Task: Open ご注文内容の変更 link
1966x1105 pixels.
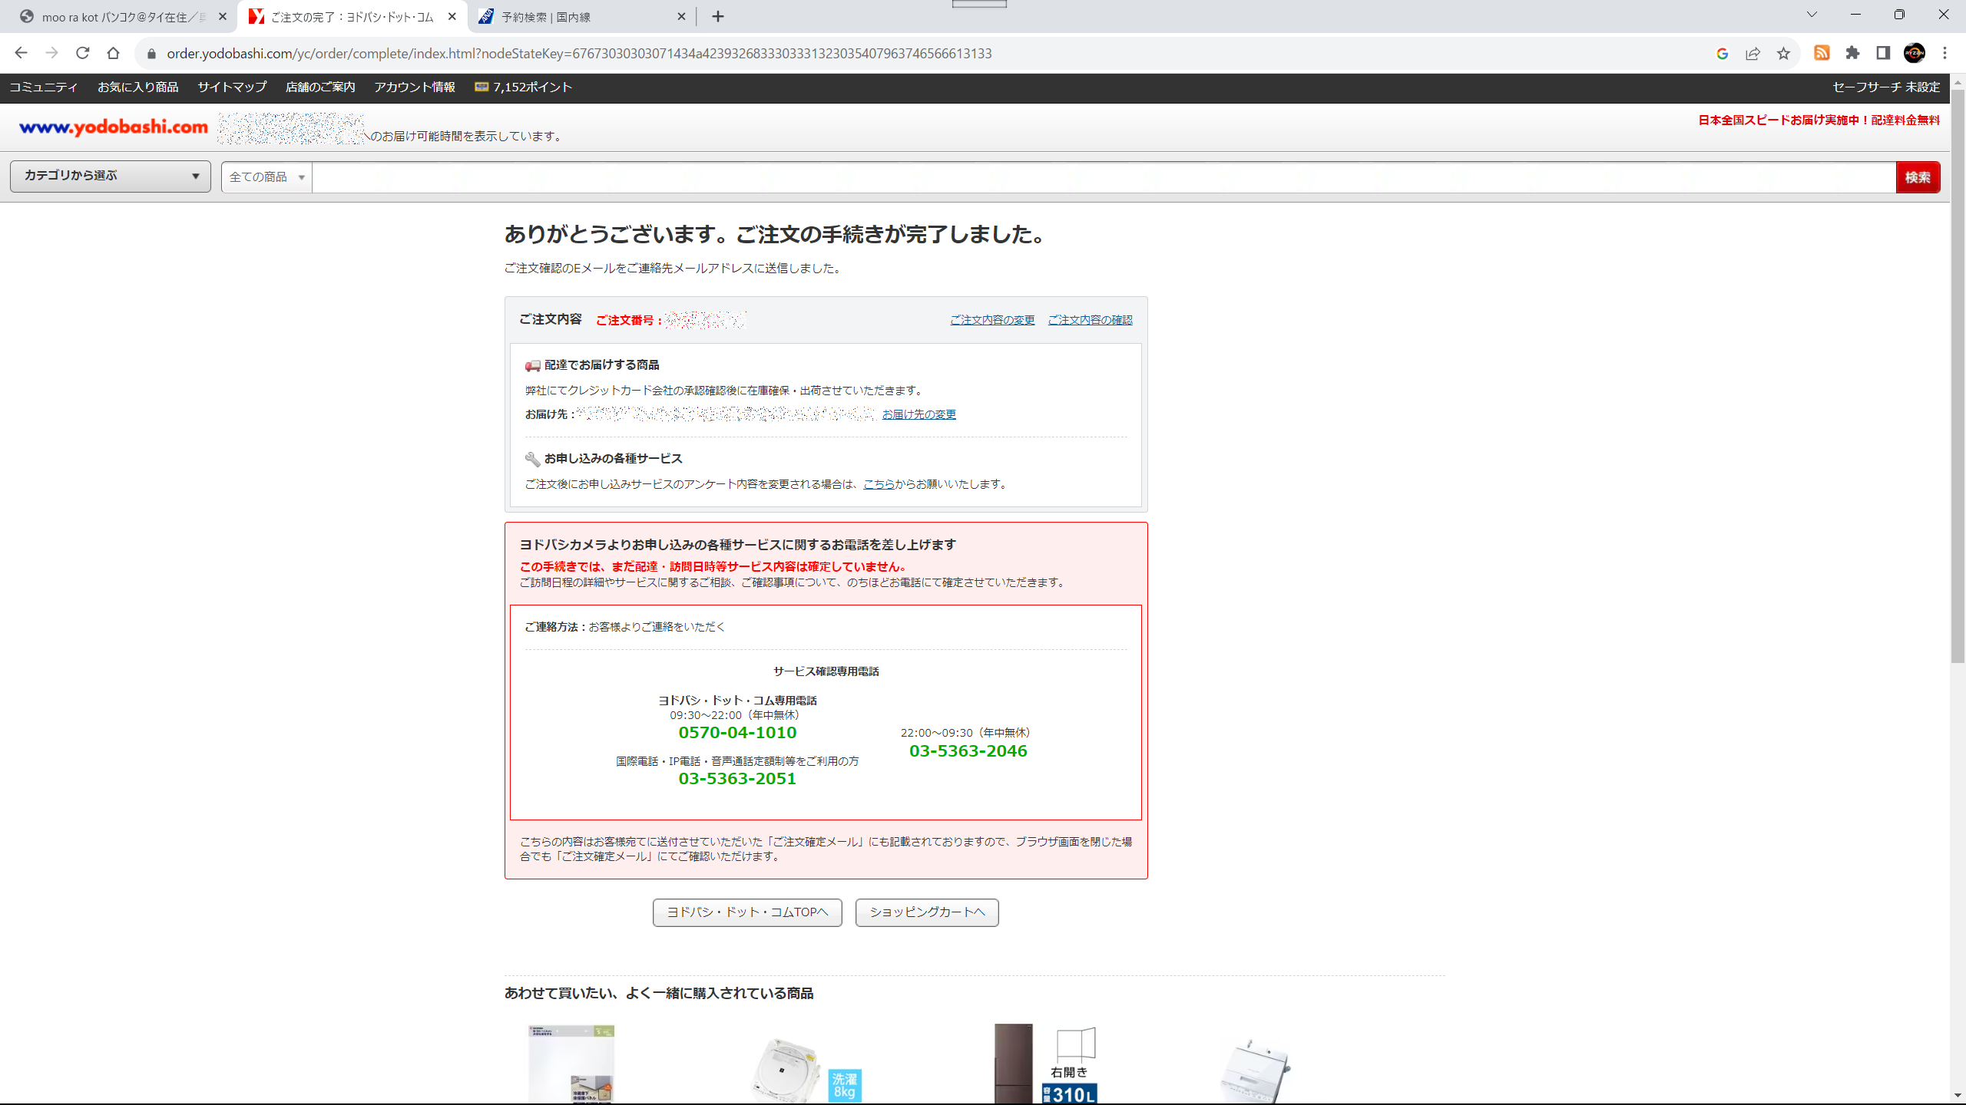Action: point(992,320)
